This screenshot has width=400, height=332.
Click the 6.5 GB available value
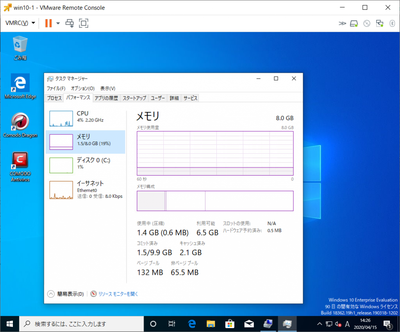pyautogui.click(x=207, y=233)
